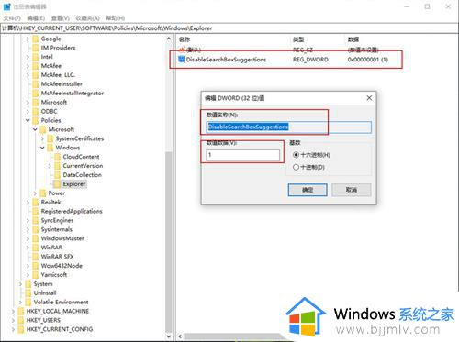Click the value name field in dialog
The width and height of the screenshot is (459, 342).
click(x=289, y=127)
